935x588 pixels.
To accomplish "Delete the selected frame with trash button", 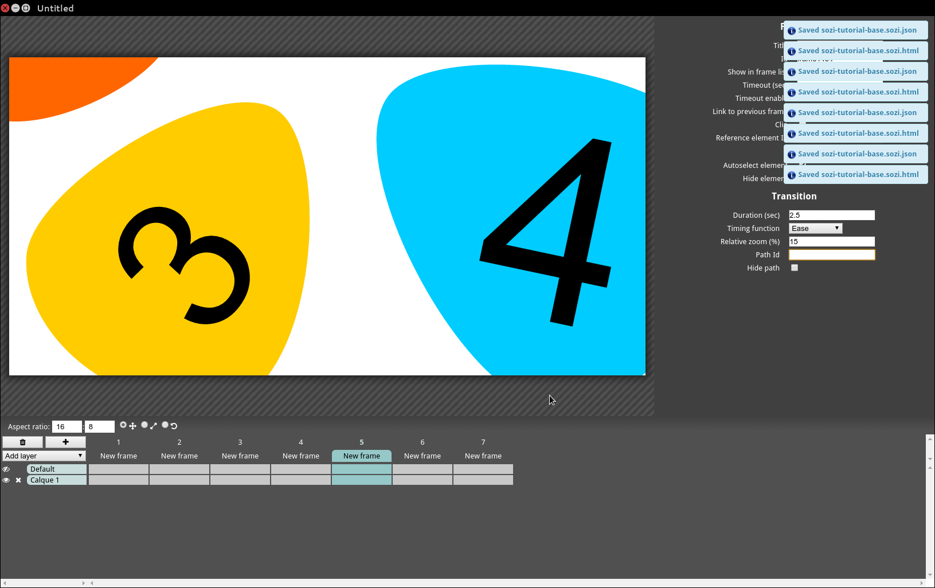I will (23, 442).
